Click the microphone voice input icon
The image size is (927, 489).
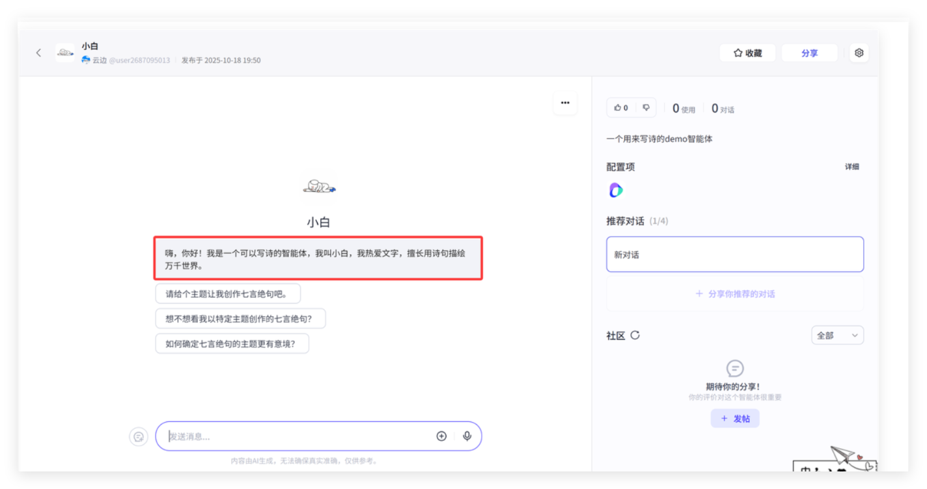[x=467, y=436]
